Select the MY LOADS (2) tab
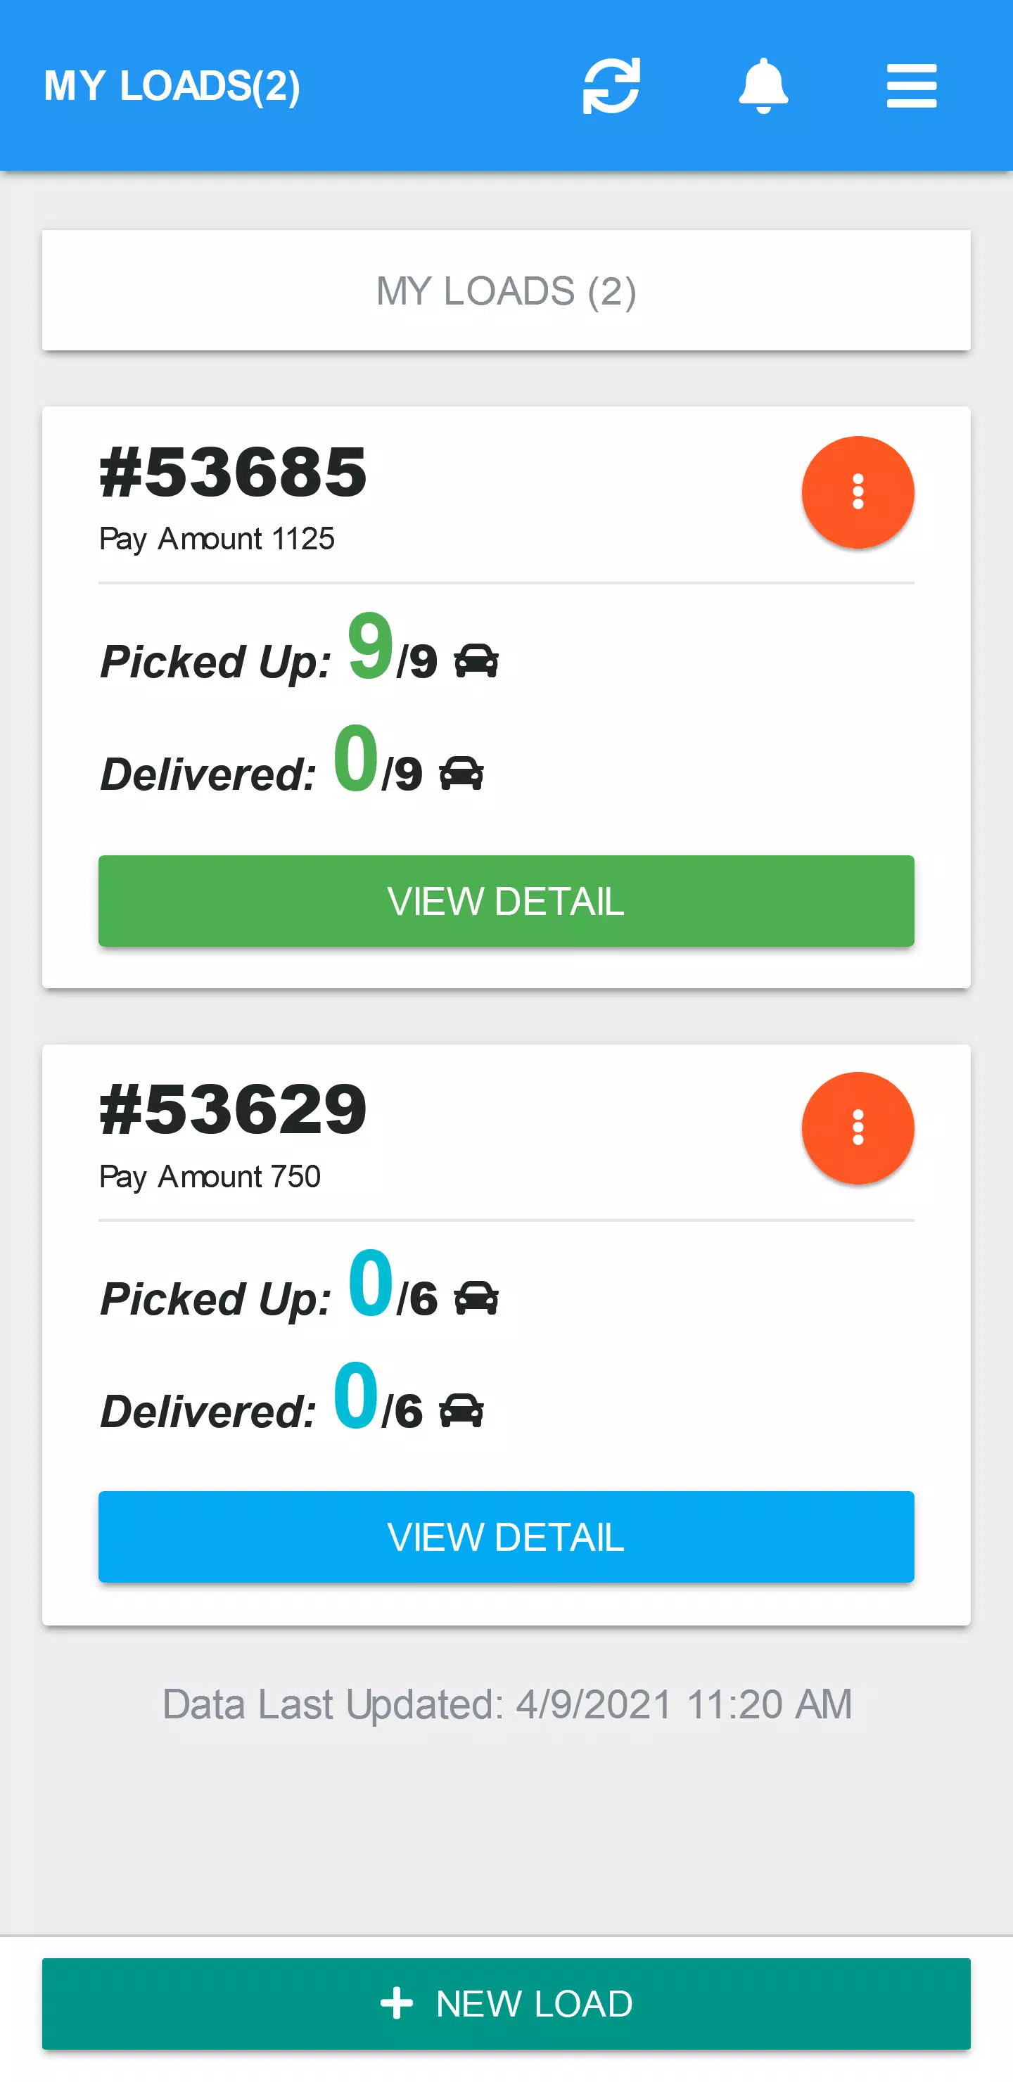Image resolution: width=1013 pixels, height=2082 pixels. point(506,290)
